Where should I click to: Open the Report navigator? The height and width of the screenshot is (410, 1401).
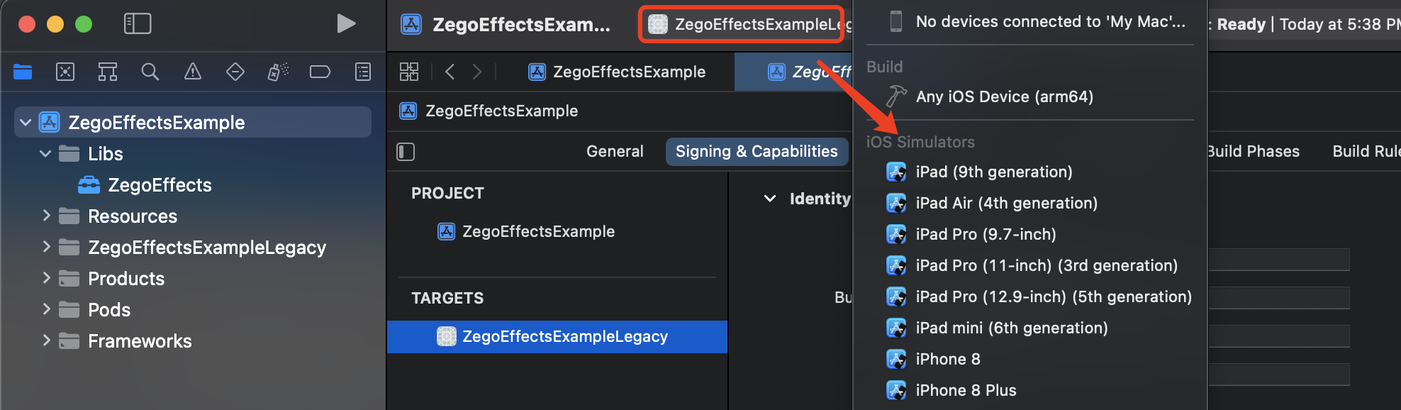click(363, 72)
